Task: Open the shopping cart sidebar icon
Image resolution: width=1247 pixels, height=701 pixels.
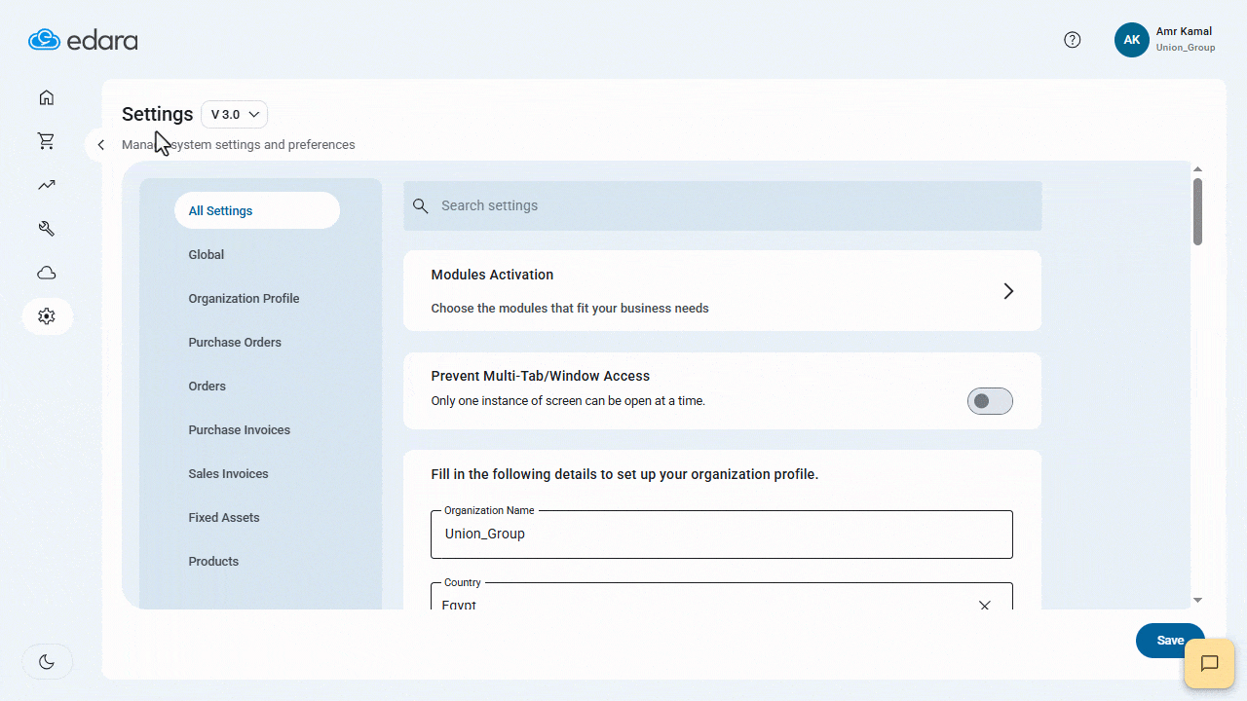Action: pyautogui.click(x=47, y=141)
